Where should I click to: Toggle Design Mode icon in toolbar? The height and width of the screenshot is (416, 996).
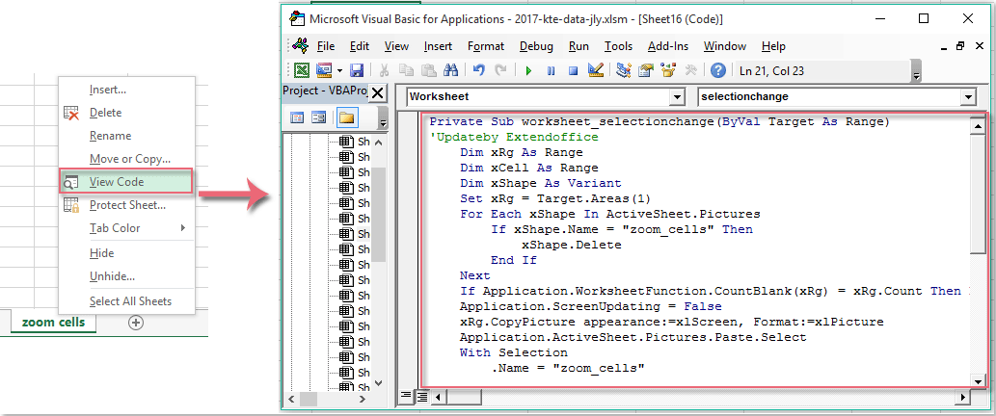click(596, 70)
